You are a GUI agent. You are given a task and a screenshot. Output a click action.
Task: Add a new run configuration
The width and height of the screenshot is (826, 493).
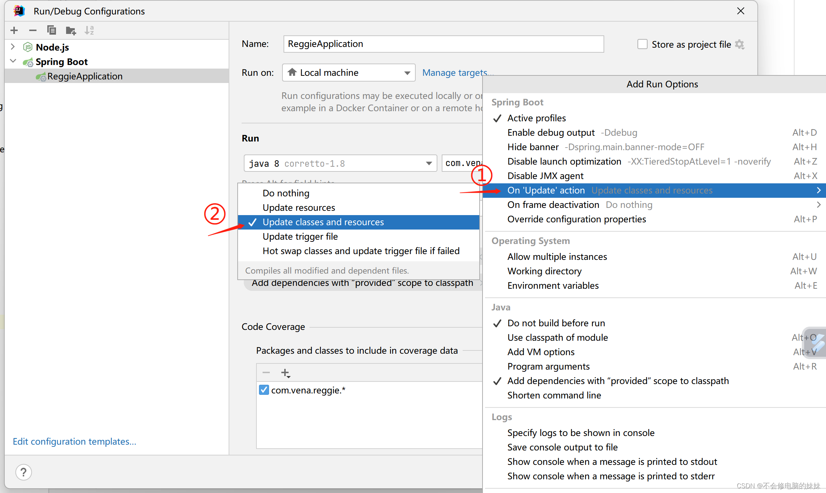tap(14, 30)
